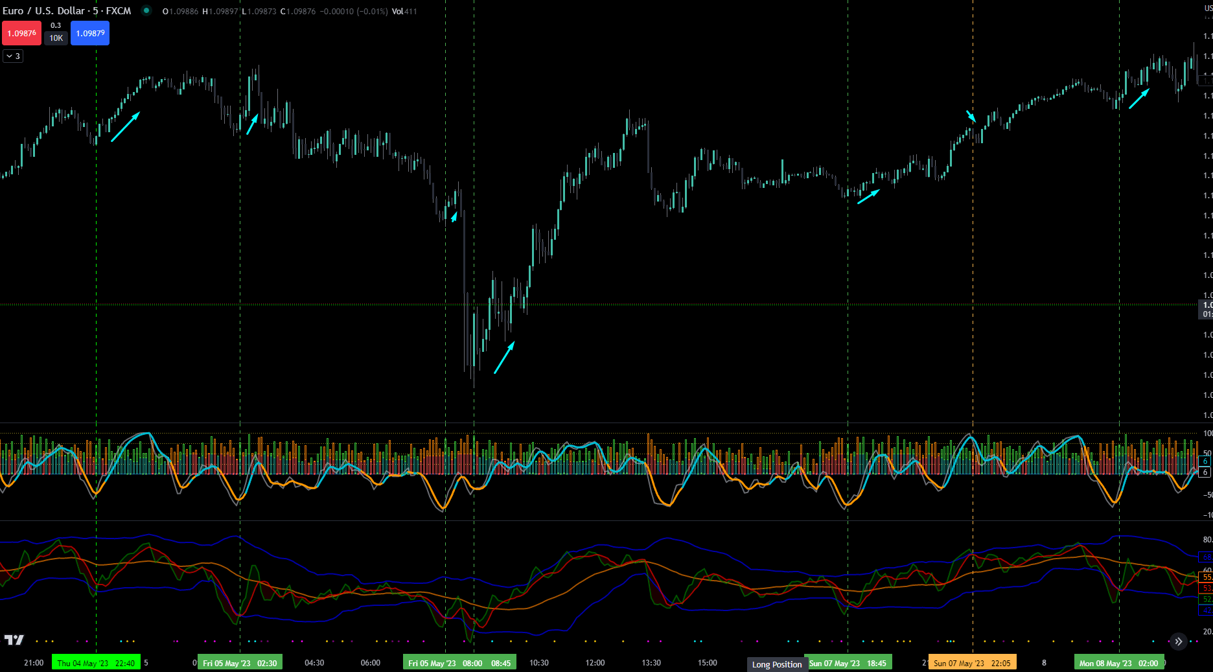Select the green dotted horizontal price line
This screenshot has height=672, width=1213.
click(x=599, y=305)
